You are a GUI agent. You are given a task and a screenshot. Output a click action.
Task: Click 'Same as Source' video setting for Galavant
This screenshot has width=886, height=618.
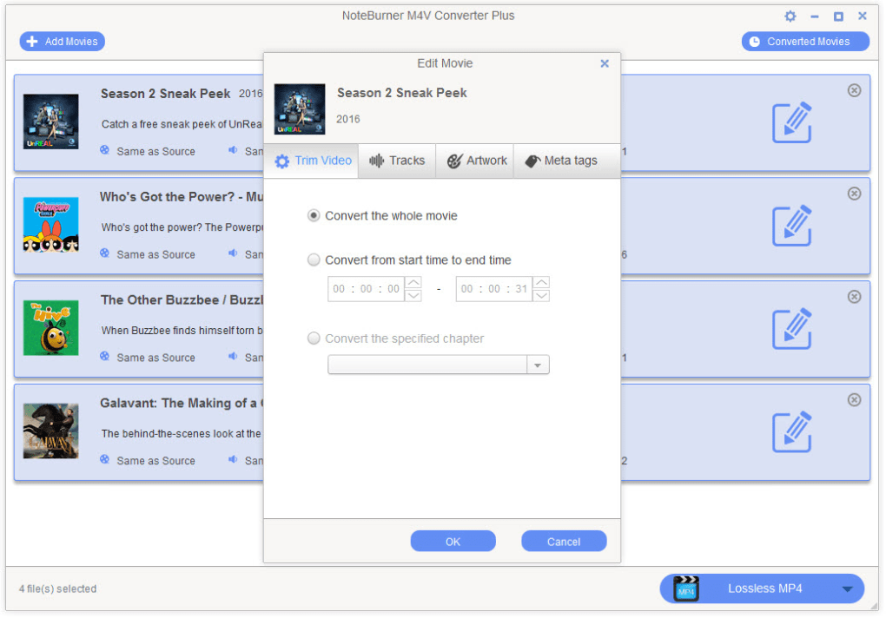[x=156, y=461]
